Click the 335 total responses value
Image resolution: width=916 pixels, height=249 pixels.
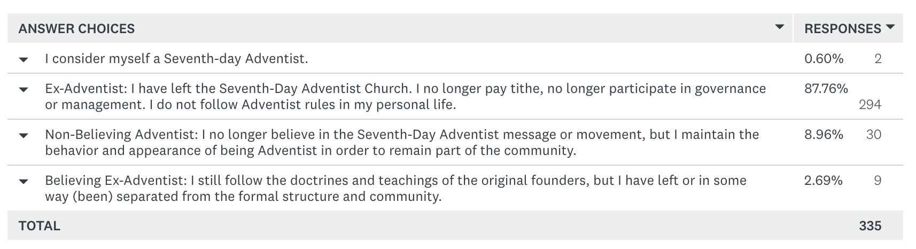pyautogui.click(x=870, y=226)
